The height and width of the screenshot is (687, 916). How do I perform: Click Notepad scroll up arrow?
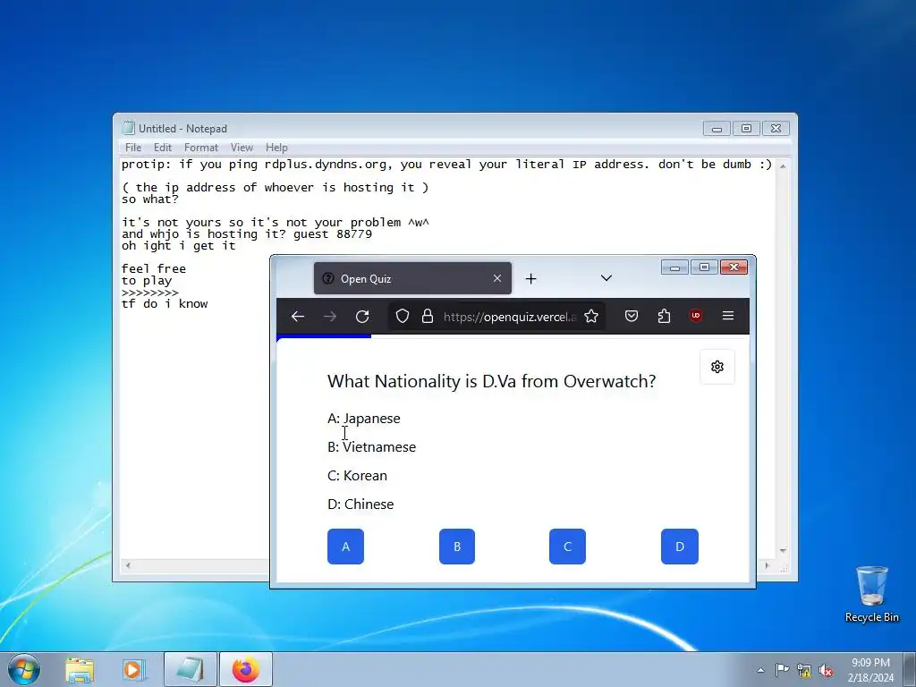tap(783, 165)
